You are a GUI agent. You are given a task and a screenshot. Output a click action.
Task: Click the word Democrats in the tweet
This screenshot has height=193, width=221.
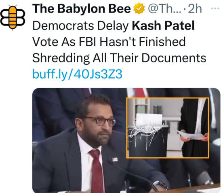click(x=63, y=25)
